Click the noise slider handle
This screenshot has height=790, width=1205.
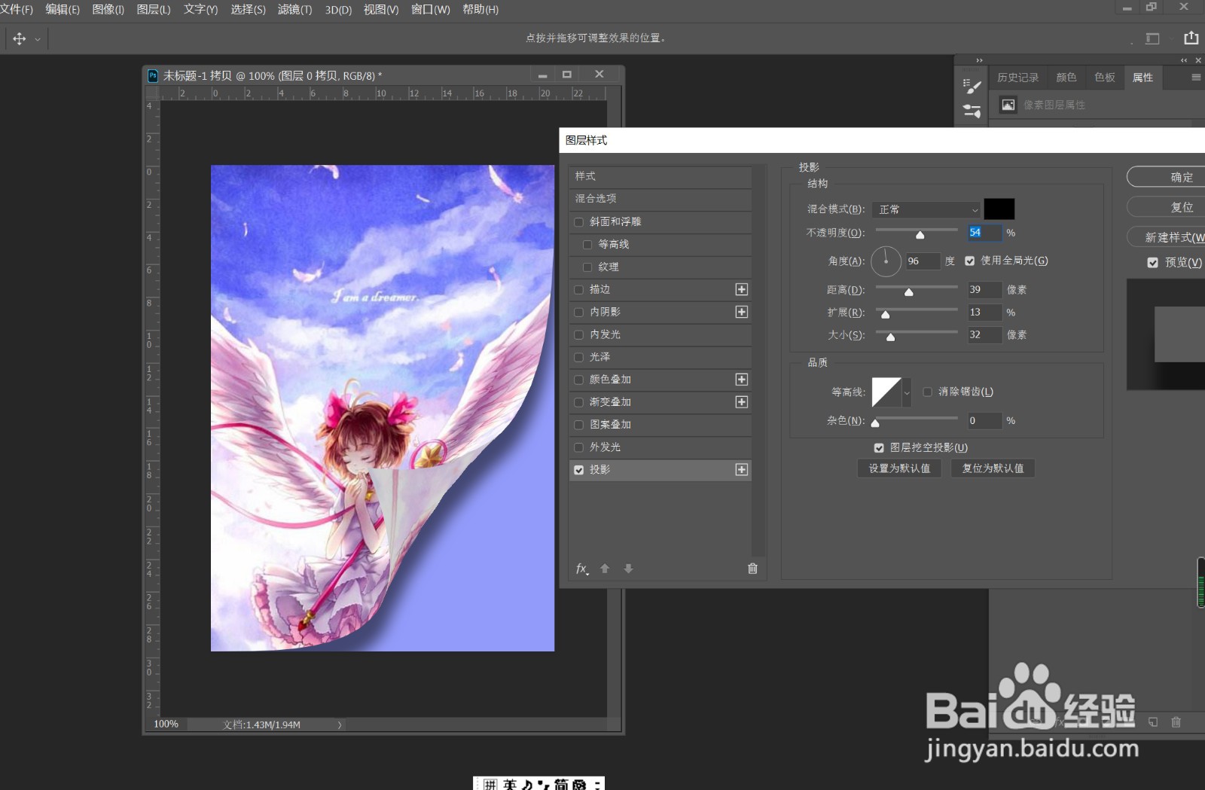click(x=875, y=422)
